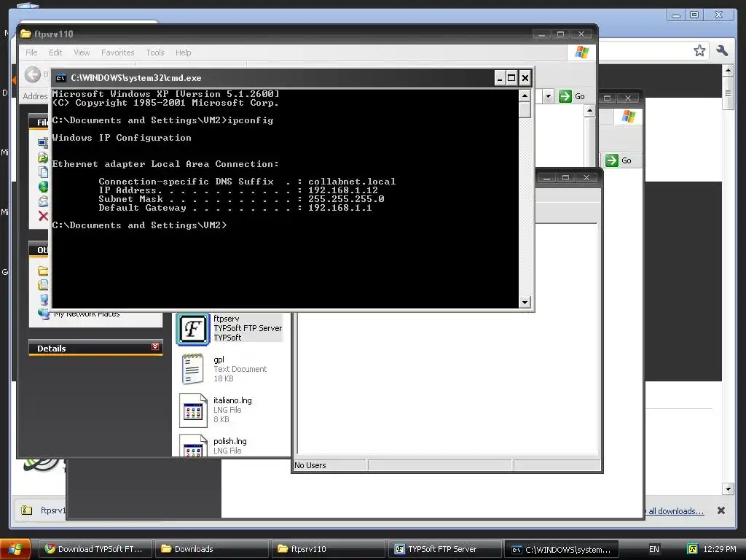
Task: Click the EN language indicator in the taskbar
Action: [x=654, y=549]
